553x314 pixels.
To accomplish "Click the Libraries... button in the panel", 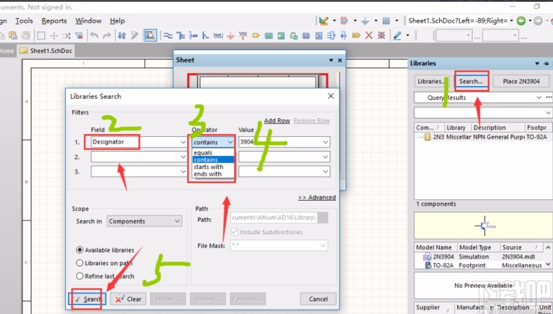I will point(431,81).
